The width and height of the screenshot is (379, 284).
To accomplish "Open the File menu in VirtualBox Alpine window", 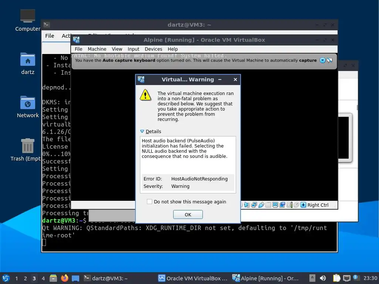I will (78, 49).
